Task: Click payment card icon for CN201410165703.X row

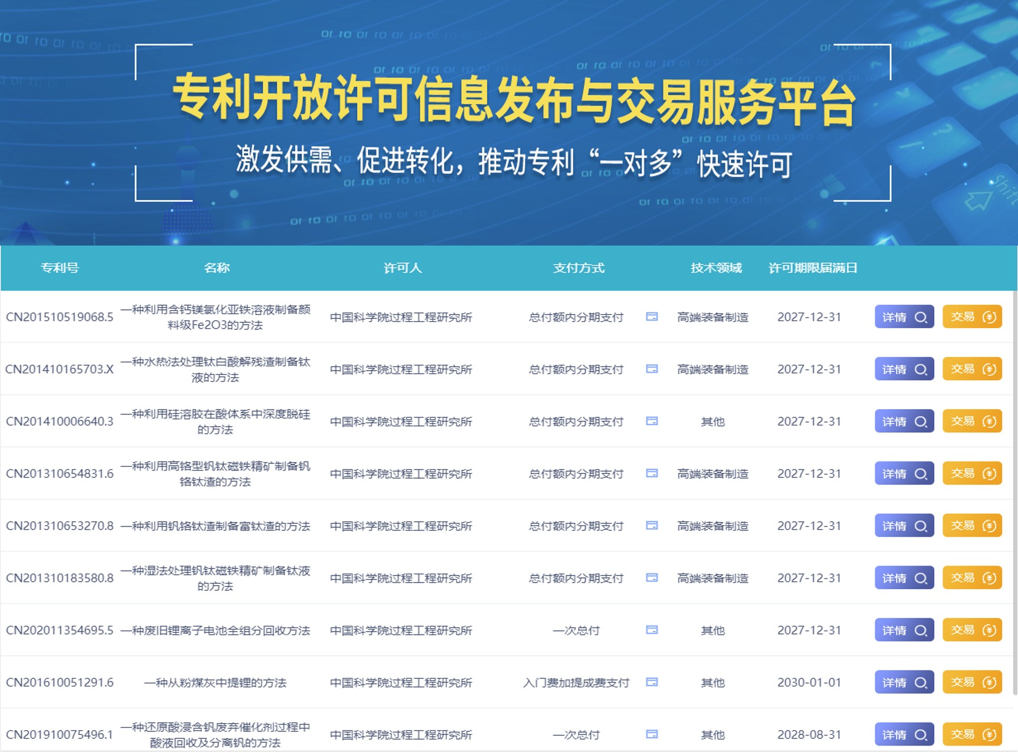Action: (652, 369)
